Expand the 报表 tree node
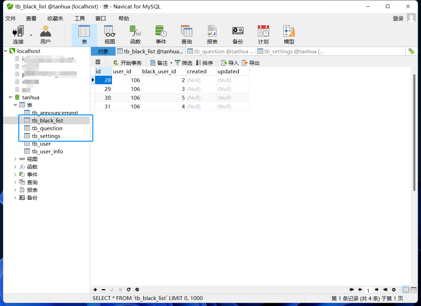Image resolution: width=421 pixels, height=306 pixels. click(x=15, y=190)
